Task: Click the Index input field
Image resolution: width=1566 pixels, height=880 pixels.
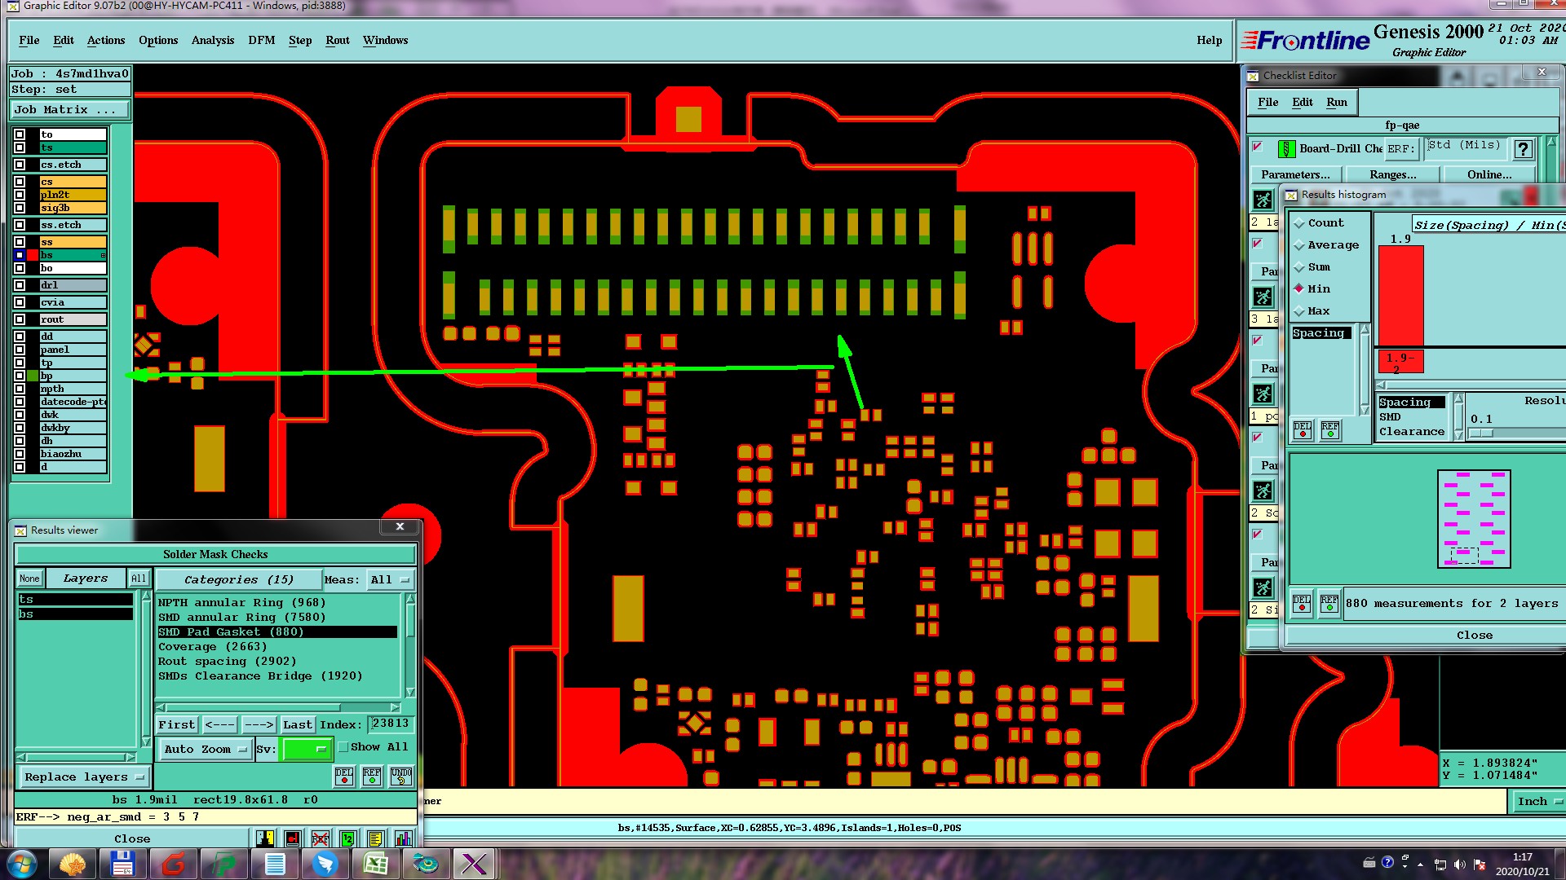Action: 391,724
